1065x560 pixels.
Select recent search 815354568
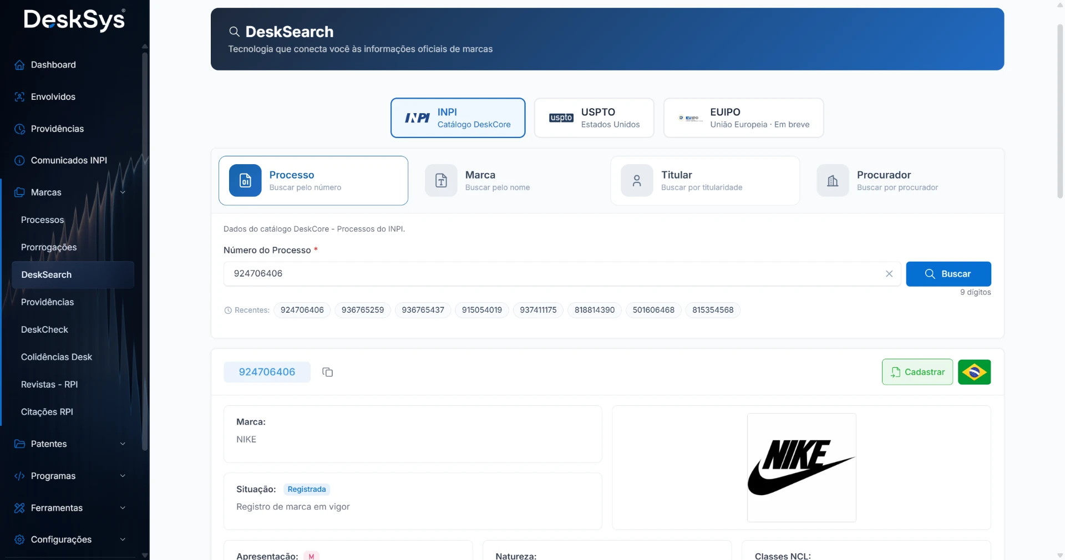pos(713,310)
